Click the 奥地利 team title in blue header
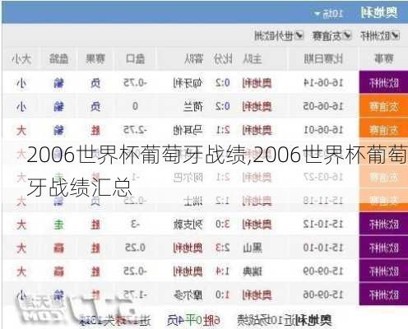Viewport: 408px width, 329px height. click(x=379, y=13)
